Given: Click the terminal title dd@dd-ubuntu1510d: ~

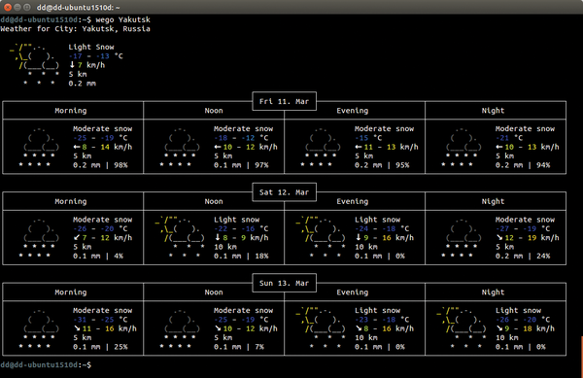Looking at the screenshot, I should pyautogui.click(x=78, y=8).
